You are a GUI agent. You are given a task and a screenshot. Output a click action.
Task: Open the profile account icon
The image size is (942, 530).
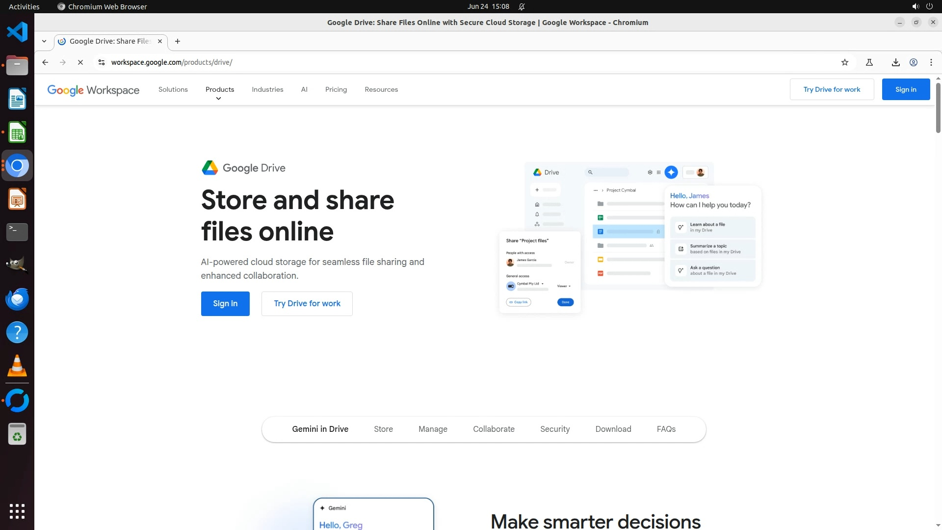click(x=914, y=62)
